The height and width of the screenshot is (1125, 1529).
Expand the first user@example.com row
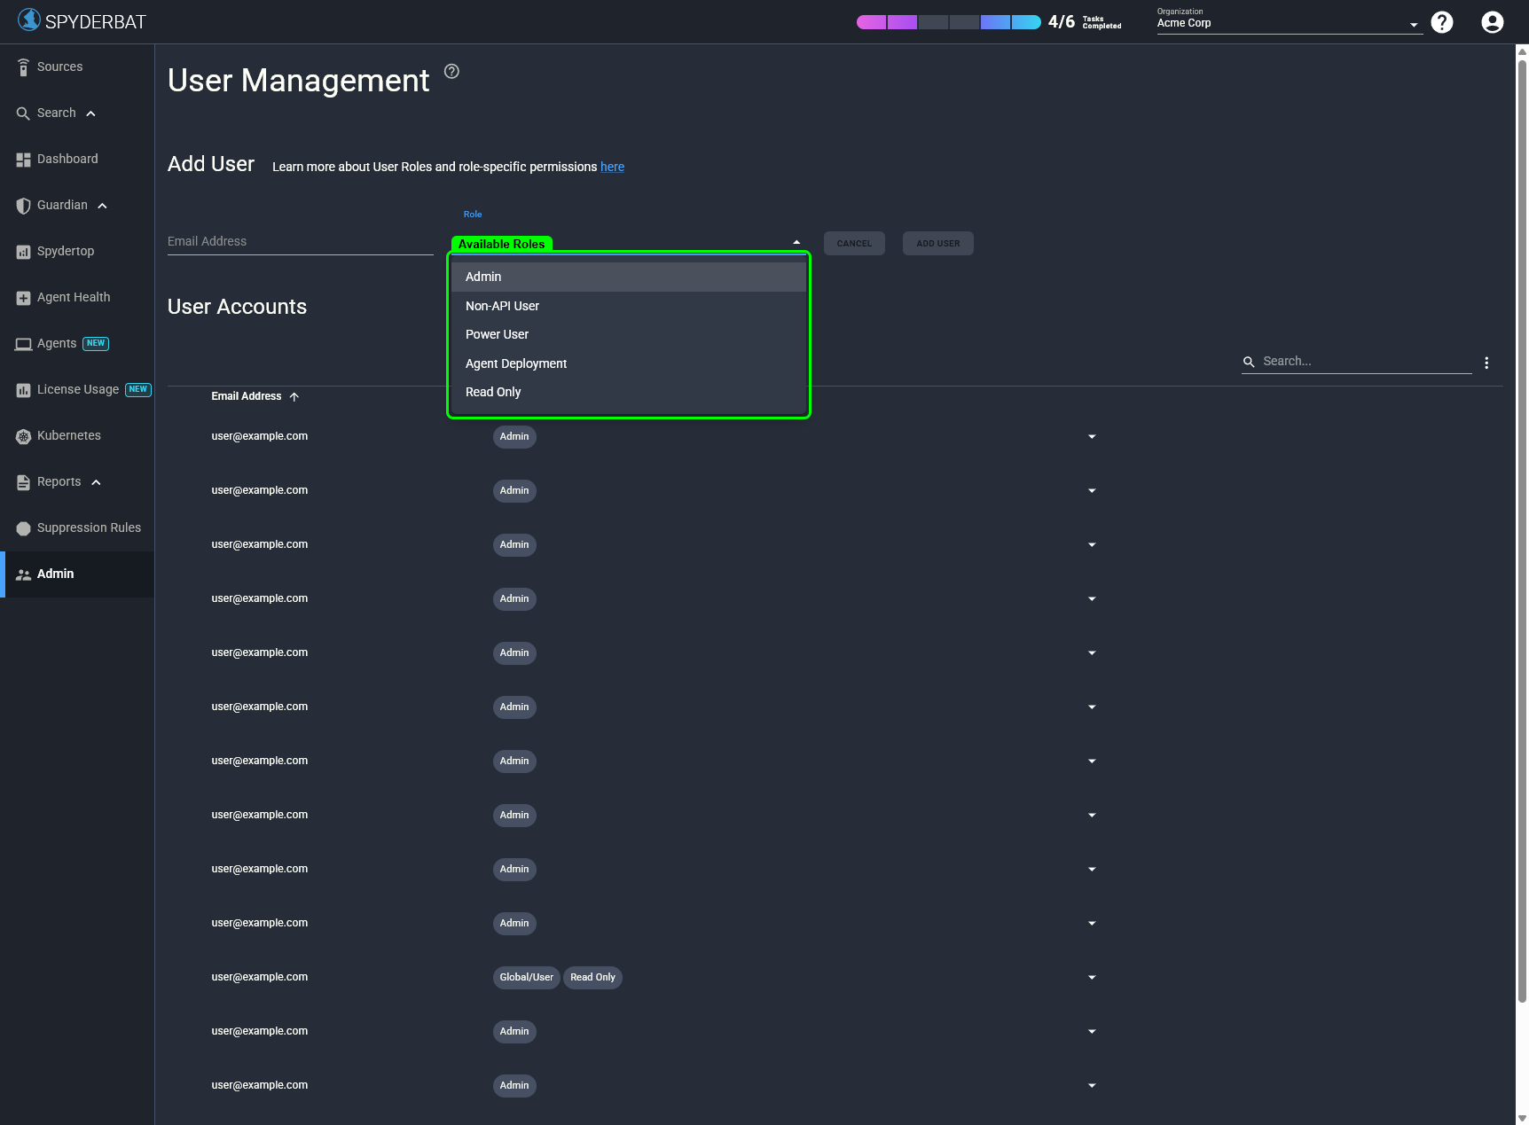(1091, 436)
